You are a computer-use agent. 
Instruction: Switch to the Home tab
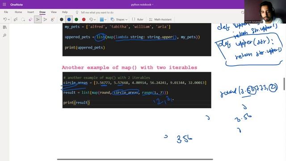[x=18, y=12]
